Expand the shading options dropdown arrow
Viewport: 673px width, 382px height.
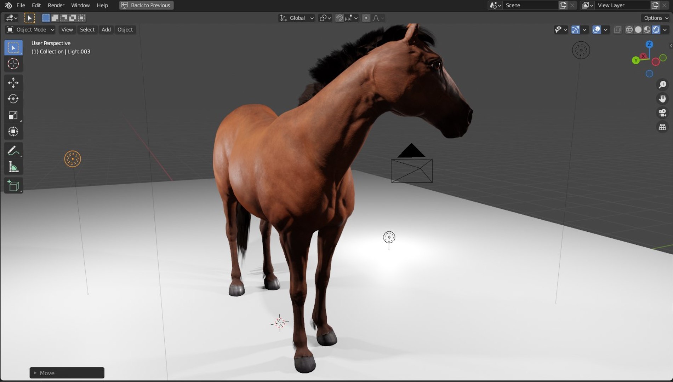pos(665,30)
